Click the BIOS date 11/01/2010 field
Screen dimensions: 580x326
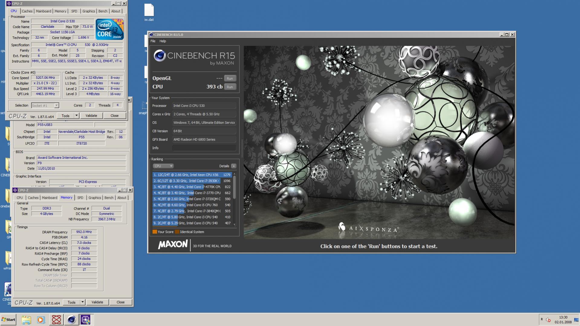[81, 168]
